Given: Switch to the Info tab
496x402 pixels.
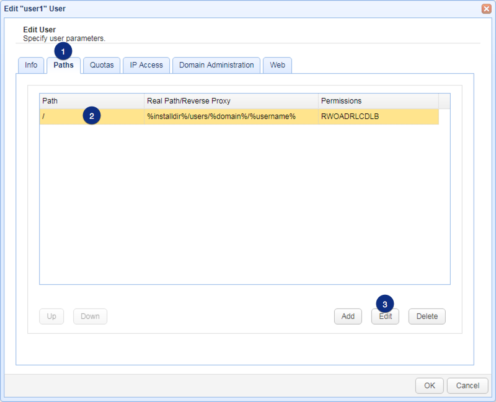Looking at the screenshot, I should pyautogui.click(x=30, y=65).
